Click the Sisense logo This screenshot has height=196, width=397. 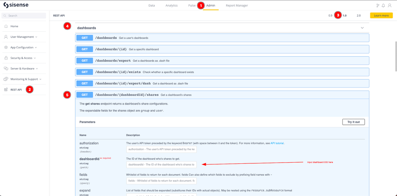tap(16, 5)
